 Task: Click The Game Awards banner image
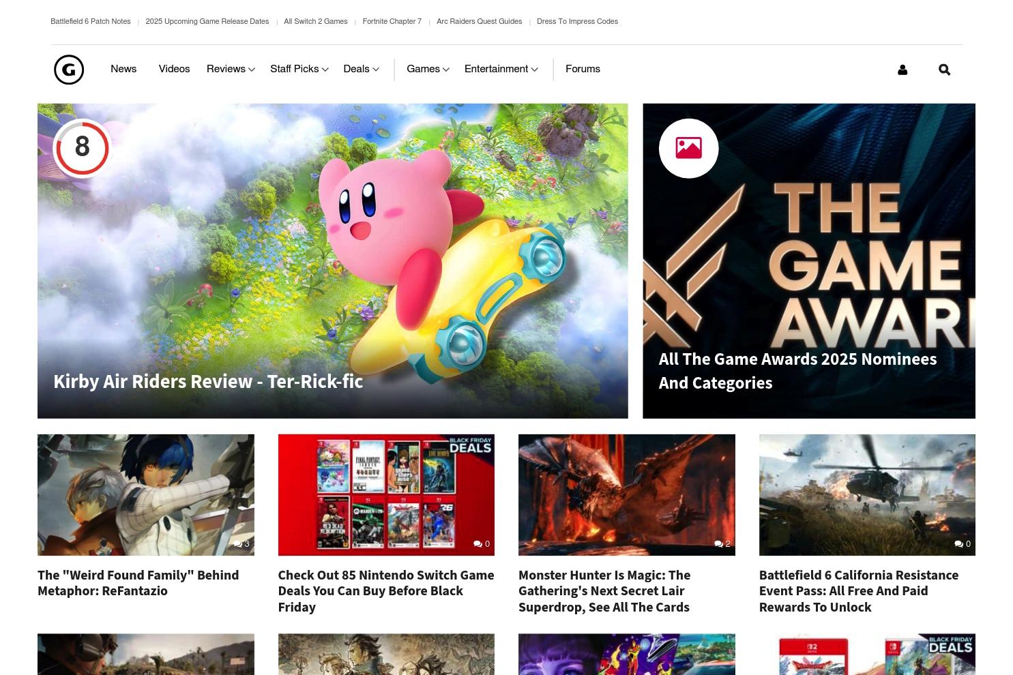(809, 261)
